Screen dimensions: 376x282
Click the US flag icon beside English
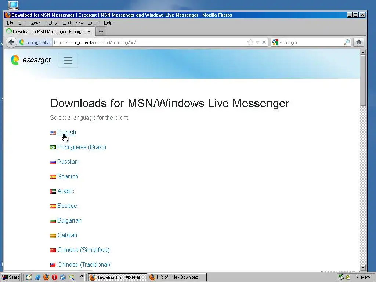(x=53, y=133)
